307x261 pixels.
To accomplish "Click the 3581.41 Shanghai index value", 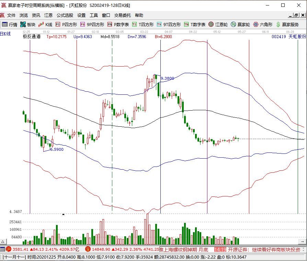I will tap(21, 249).
